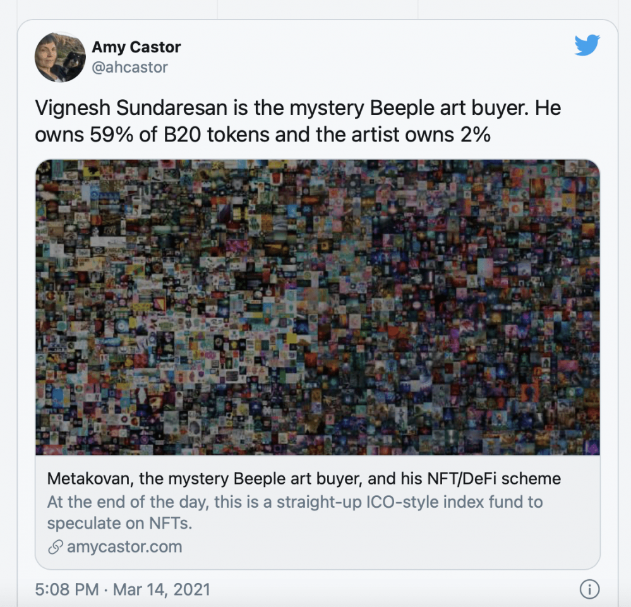Open Amy Castor's profile picture
The width and height of the screenshot is (631, 607).
pyautogui.click(x=61, y=57)
